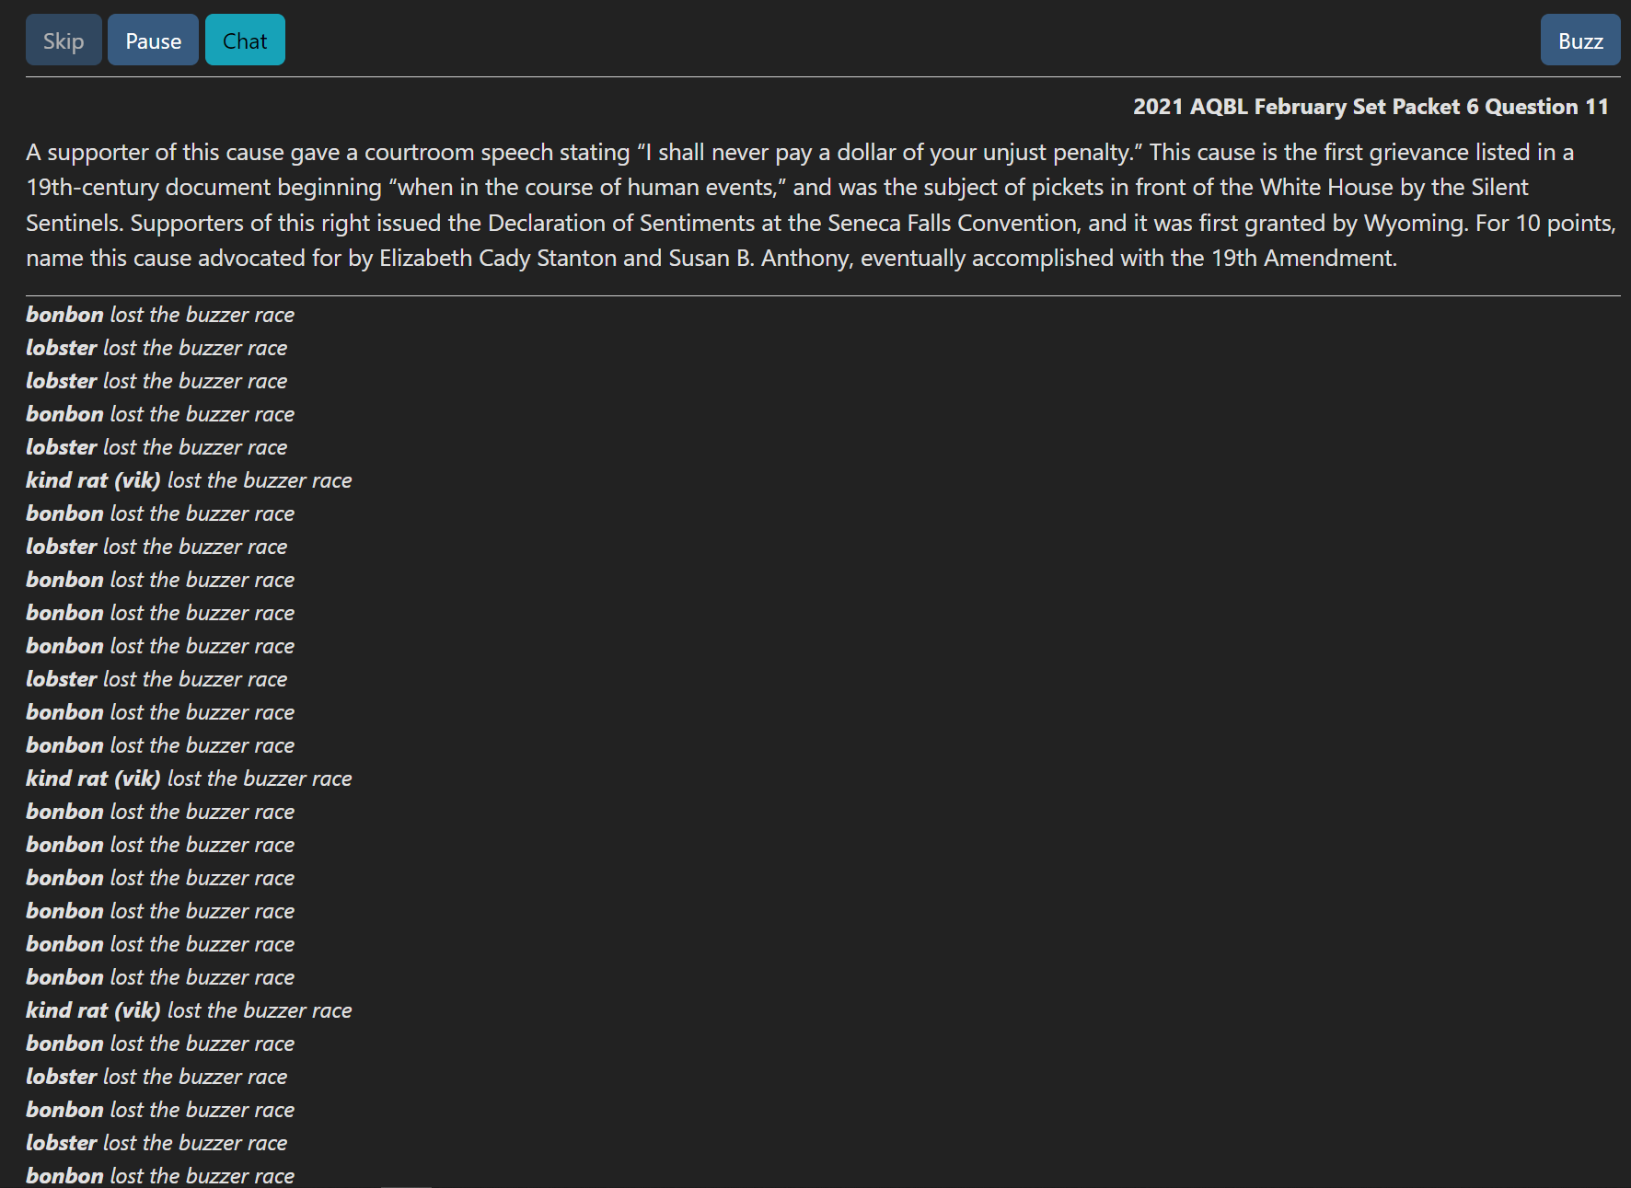Select the last bonbon entry in the log
Image resolution: width=1631 pixels, height=1188 pixels.
point(159,1175)
